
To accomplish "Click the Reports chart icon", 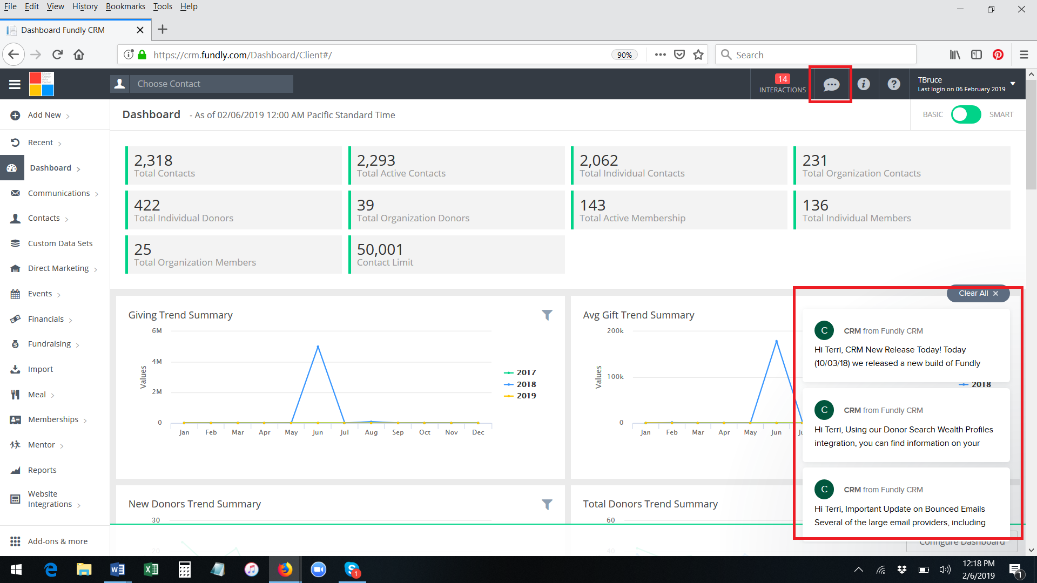I will (x=15, y=470).
